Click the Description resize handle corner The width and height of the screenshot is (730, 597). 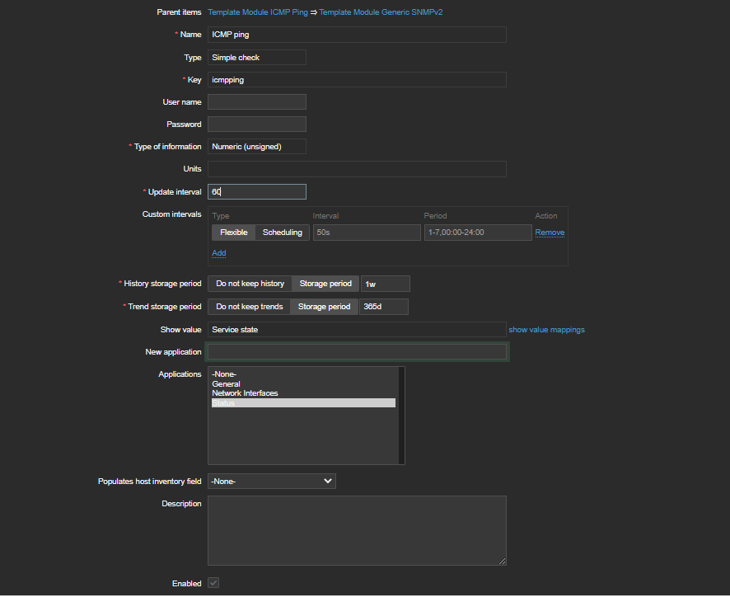[x=502, y=561]
